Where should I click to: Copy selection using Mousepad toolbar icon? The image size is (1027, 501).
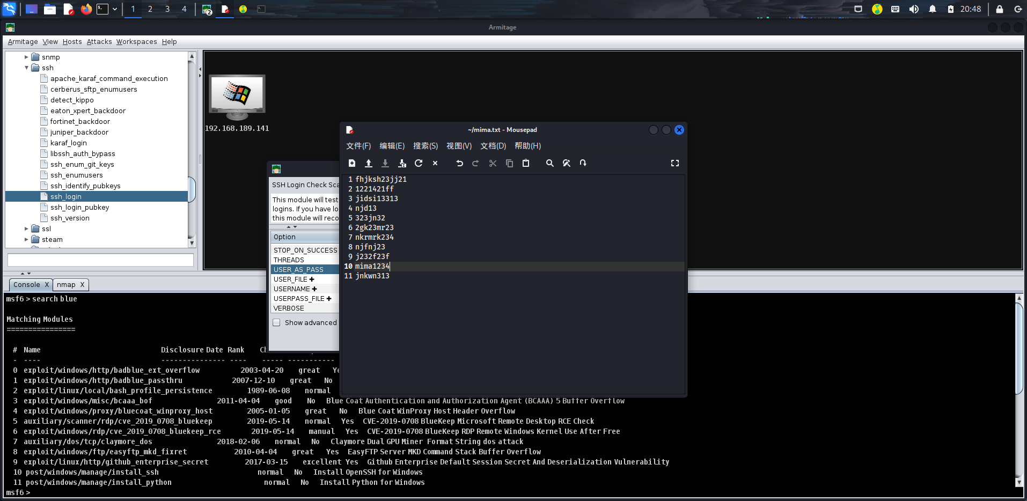pyautogui.click(x=509, y=163)
